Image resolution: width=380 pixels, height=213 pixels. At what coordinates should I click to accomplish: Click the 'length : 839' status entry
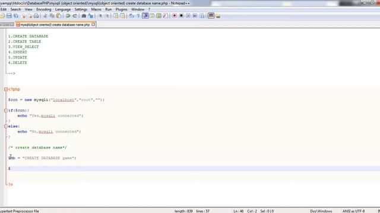click(x=183, y=211)
